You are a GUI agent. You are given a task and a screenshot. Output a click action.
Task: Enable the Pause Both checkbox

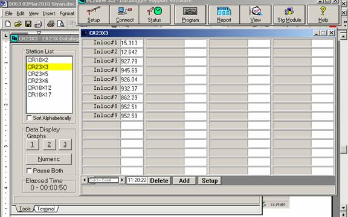pyautogui.click(x=29, y=171)
